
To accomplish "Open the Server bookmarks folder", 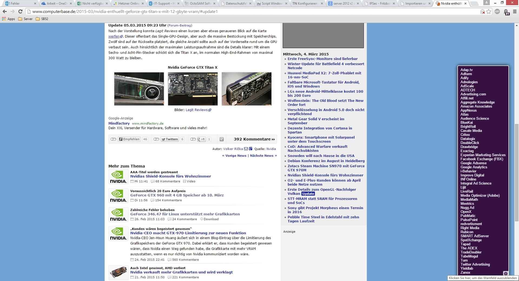I will pos(25,19).
